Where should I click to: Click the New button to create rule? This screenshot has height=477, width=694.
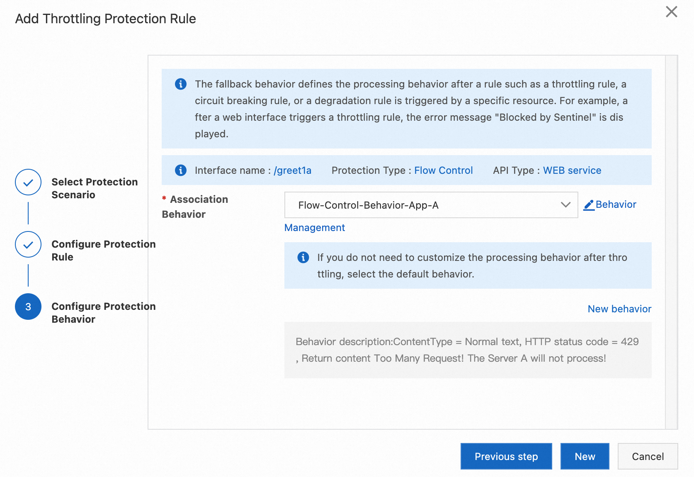coord(585,456)
